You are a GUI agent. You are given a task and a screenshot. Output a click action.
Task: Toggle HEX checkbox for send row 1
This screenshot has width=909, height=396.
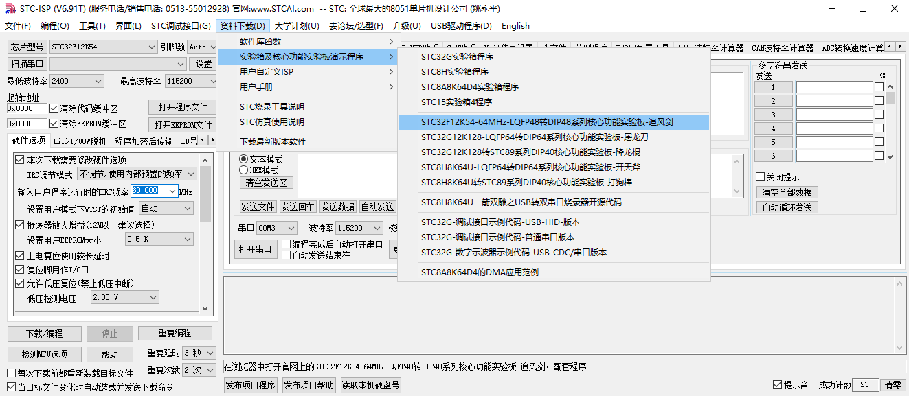coord(879,87)
